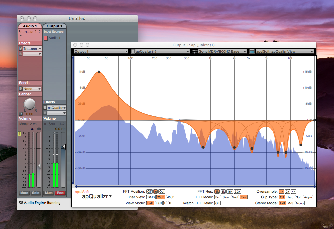
Task: Open the apQualizr logo menu arrow
Action: [x=110, y=196]
